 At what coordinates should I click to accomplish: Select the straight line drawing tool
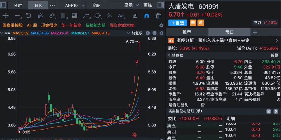point(18,16)
